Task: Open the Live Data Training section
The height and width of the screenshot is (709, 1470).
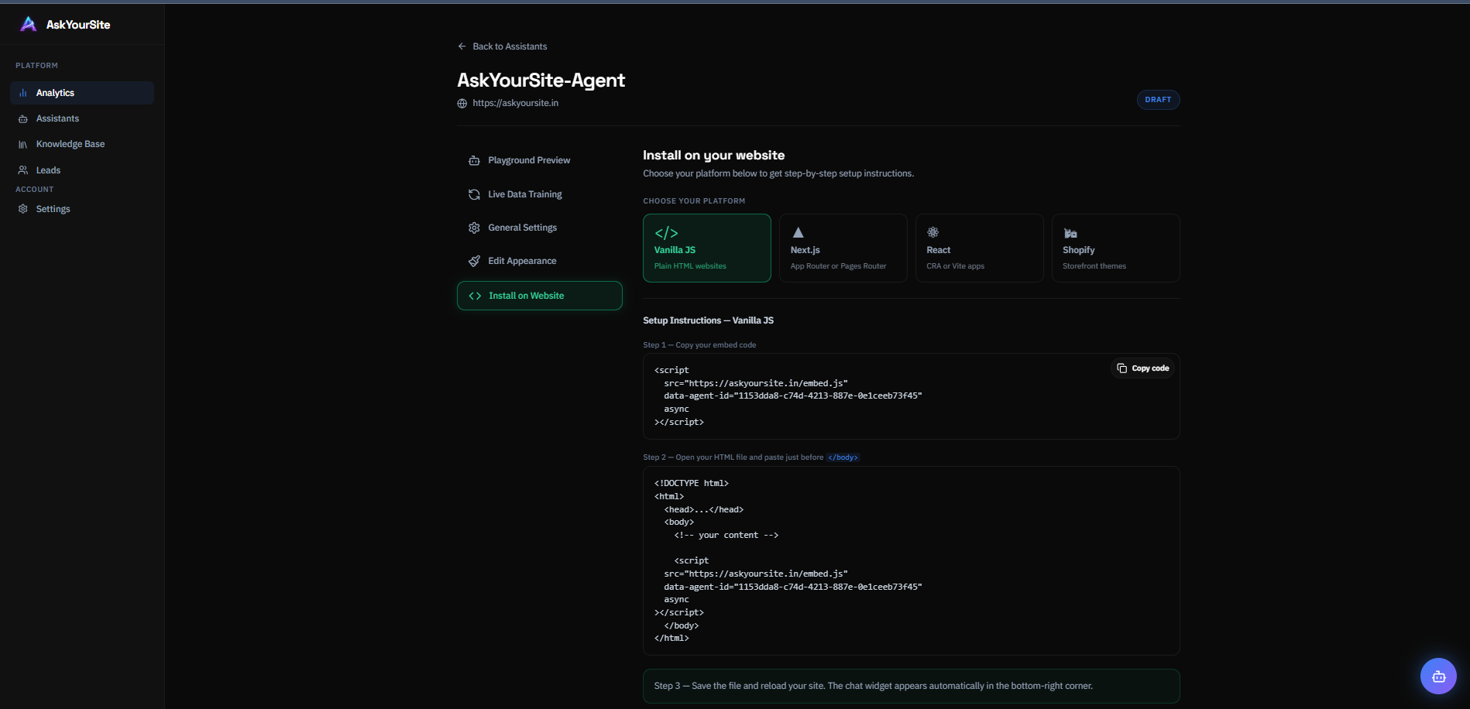Action: pyautogui.click(x=524, y=194)
